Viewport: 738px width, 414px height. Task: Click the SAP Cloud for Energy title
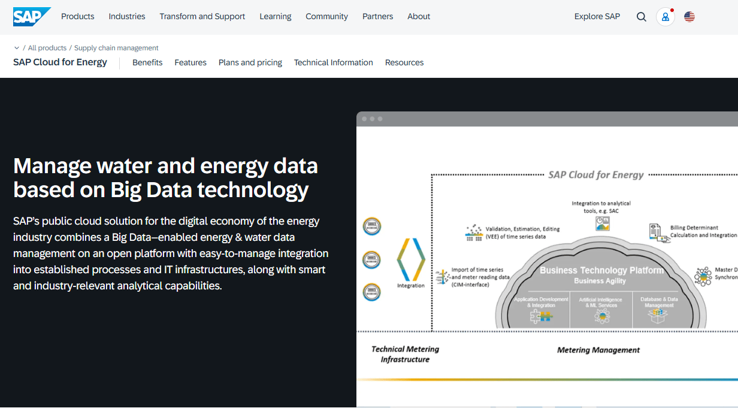coord(60,62)
